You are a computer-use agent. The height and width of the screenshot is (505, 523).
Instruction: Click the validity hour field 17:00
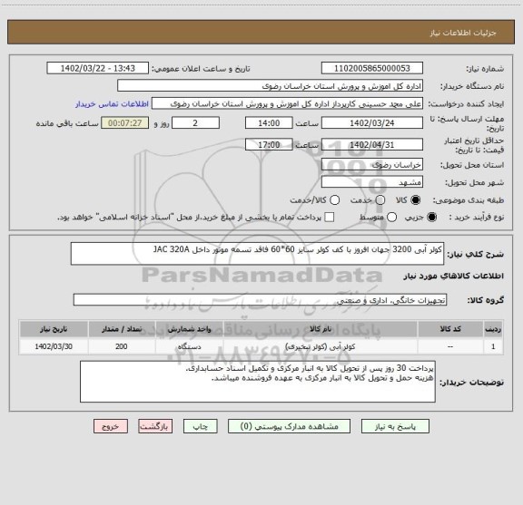tap(269, 144)
